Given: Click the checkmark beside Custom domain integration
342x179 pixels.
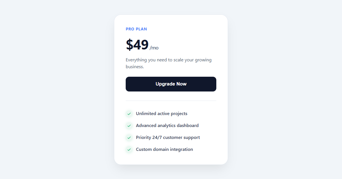Looking at the screenshot, I should click(129, 149).
